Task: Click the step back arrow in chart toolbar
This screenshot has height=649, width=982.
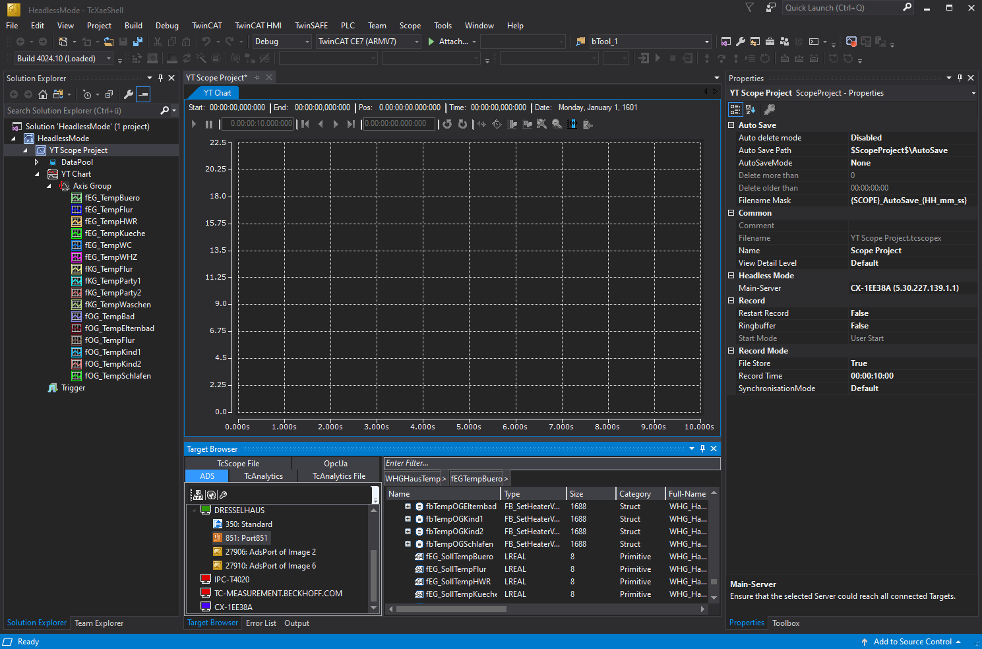Action: coord(321,124)
